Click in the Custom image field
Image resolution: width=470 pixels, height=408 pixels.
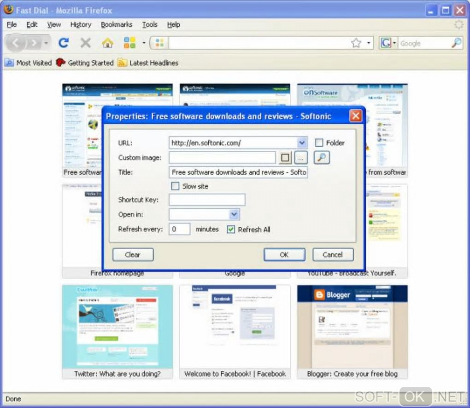(x=222, y=157)
